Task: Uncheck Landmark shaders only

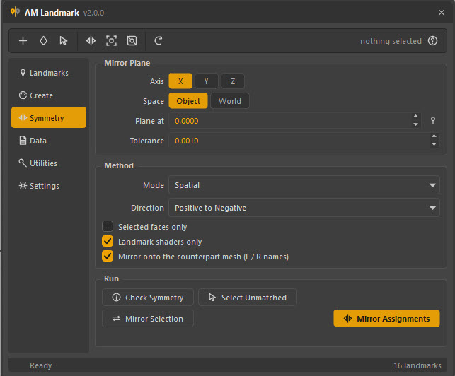Action: [108, 241]
